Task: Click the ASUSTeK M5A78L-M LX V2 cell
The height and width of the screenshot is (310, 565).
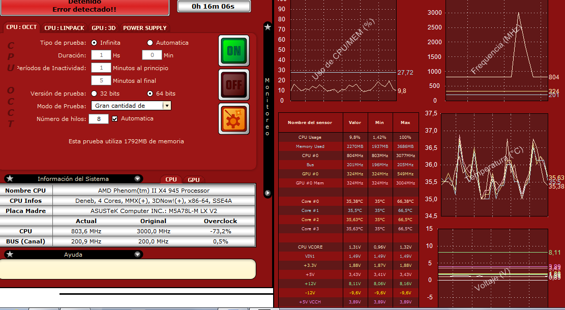Action: 154,211
